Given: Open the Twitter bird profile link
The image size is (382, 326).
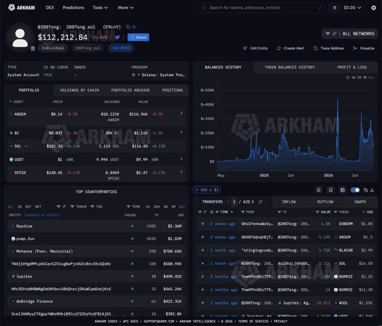Looking at the screenshot, I should tap(117, 37).
